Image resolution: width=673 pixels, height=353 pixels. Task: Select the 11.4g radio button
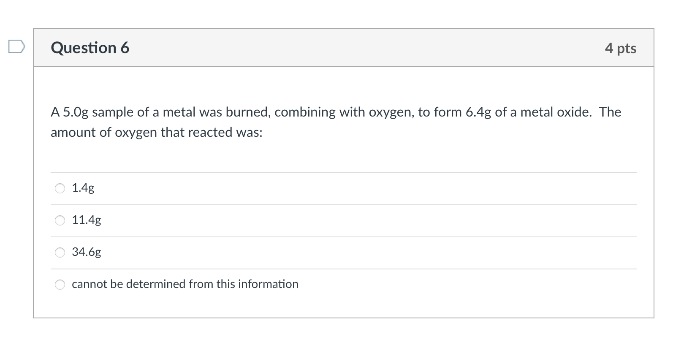point(60,220)
